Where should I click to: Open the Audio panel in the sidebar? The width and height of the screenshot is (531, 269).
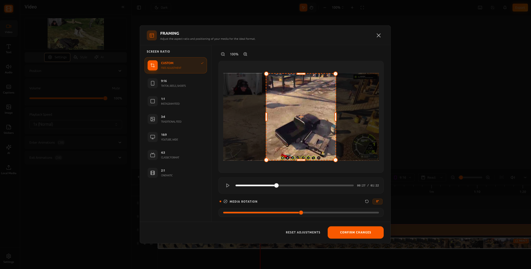click(x=8, y=69)
